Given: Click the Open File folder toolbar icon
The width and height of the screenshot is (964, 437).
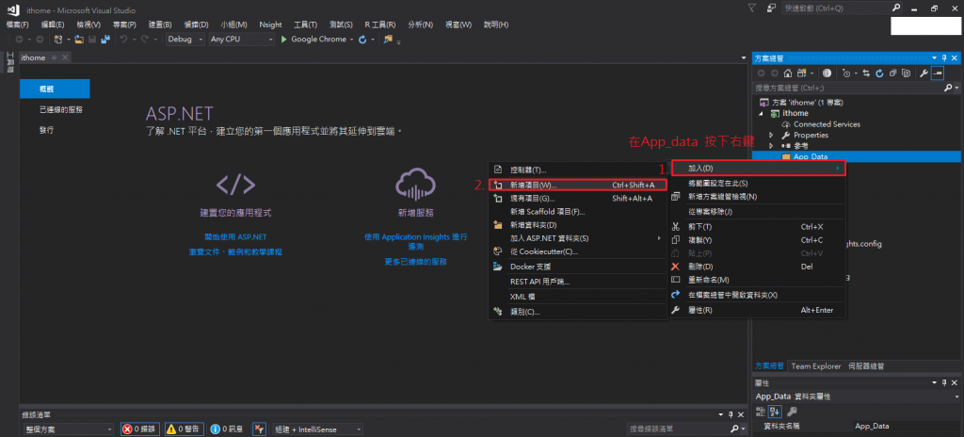Looking at the screenshot, I should click(79, 40).
